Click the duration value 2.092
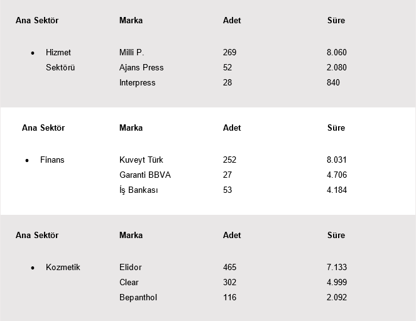The width and height of the screenshot is (416, 321). point(337,298)
